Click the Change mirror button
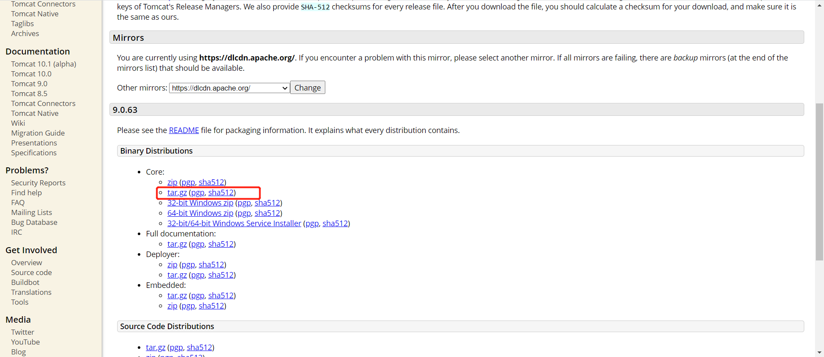 click(x=307, y=88)
